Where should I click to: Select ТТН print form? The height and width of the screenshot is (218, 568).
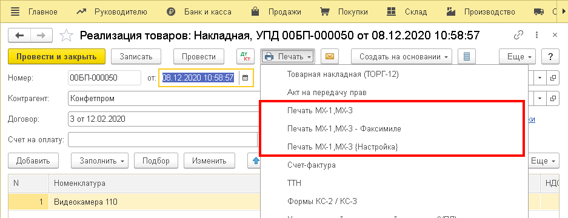tap(294, 183)
